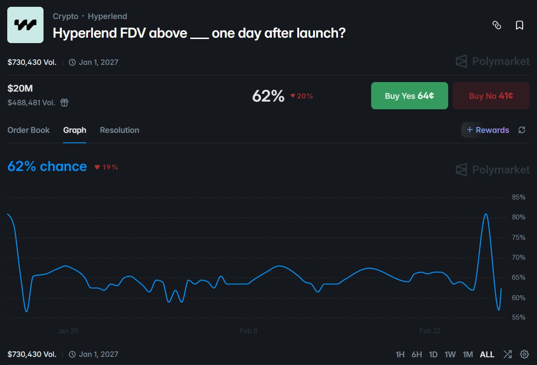537x365 pixels.
Task: Select the 1D time range
Action: tap(433, 354)
